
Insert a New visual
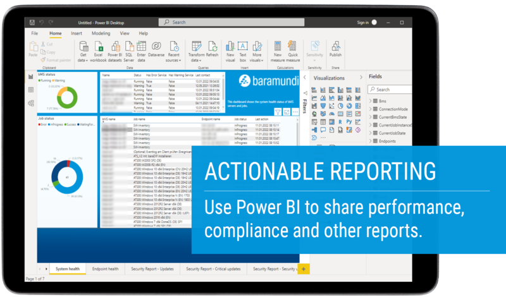click(x=230, y=52)
